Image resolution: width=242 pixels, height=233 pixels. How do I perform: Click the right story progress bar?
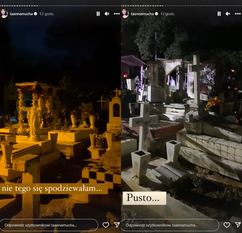(181, 6)
